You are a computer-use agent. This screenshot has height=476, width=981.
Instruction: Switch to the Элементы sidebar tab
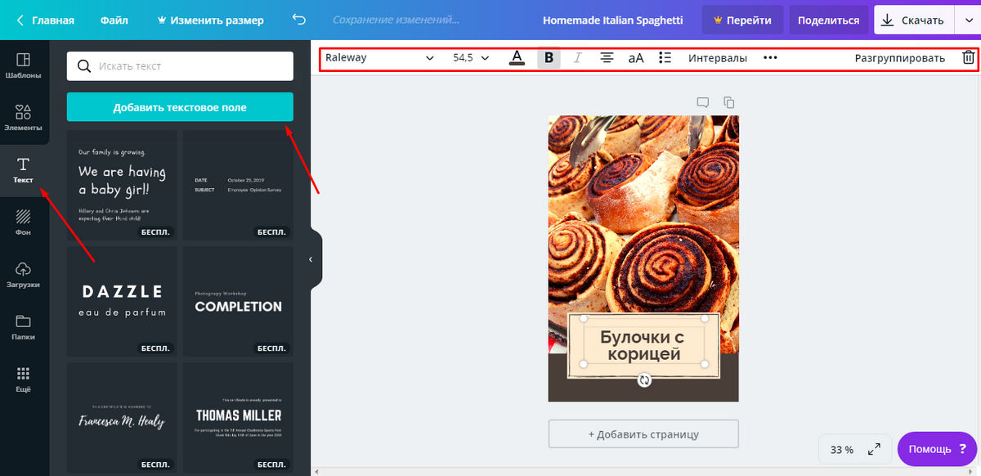[x=24, y=118]
